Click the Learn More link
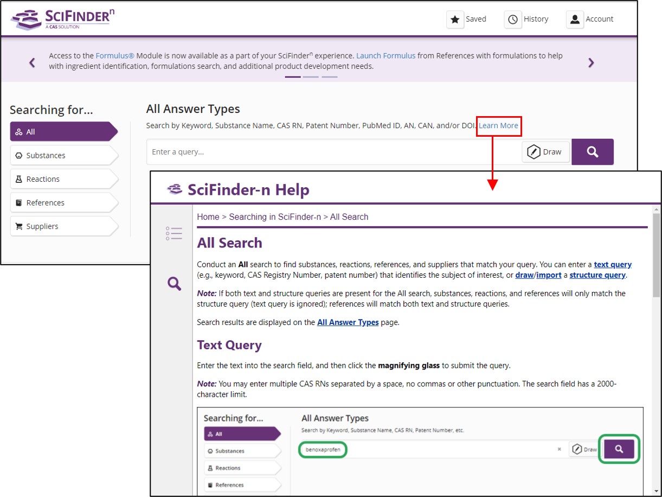Screen dimensions: 662x497 (x=498, y=125)
